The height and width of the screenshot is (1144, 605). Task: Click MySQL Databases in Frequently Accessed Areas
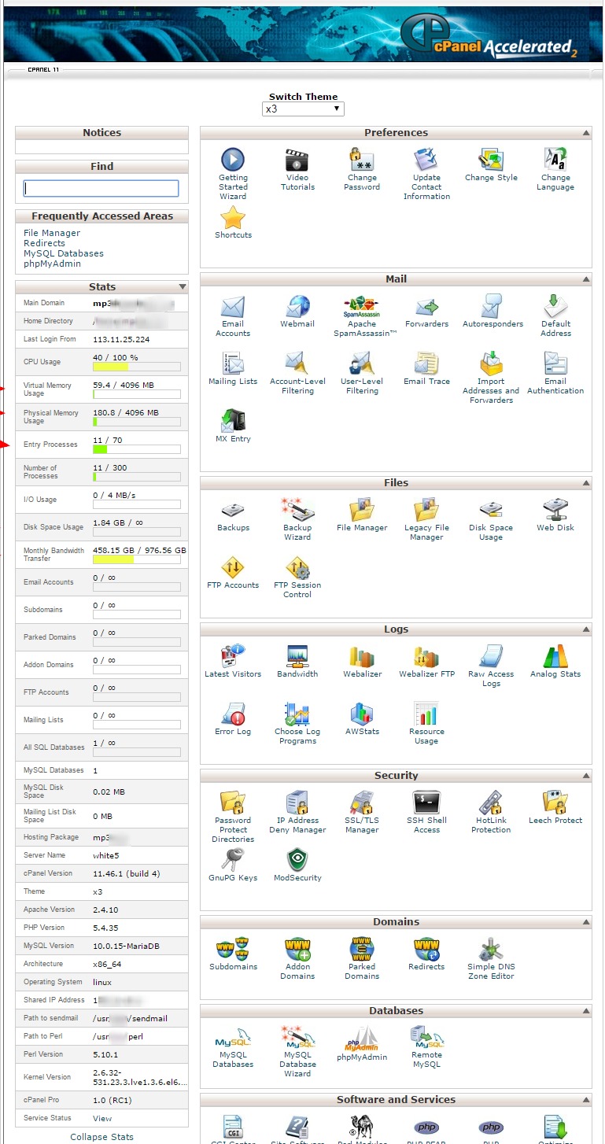tap(64, 253)
